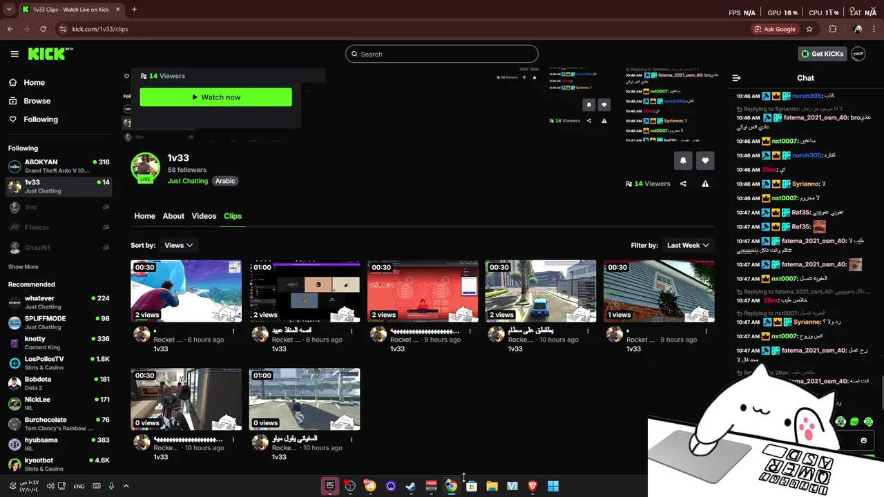884x497 pixels.
Task: Open Steam from the taskbar
Action: pos(411,486)
